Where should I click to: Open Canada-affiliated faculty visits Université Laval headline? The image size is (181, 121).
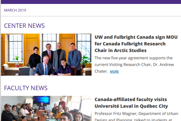tap(131, 103)
